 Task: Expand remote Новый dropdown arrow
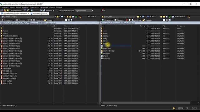(151, 20)
